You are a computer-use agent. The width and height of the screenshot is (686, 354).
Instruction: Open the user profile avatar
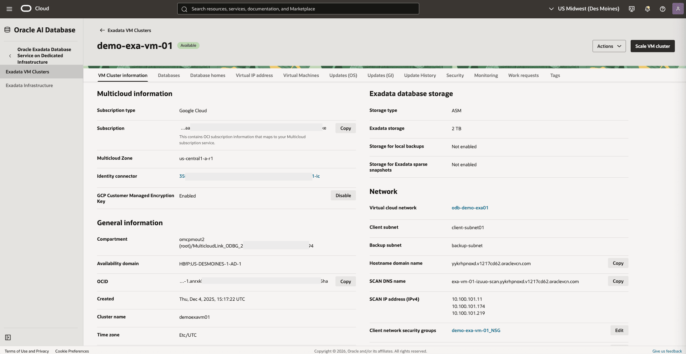pyautogui.click(x=678, y=8)
